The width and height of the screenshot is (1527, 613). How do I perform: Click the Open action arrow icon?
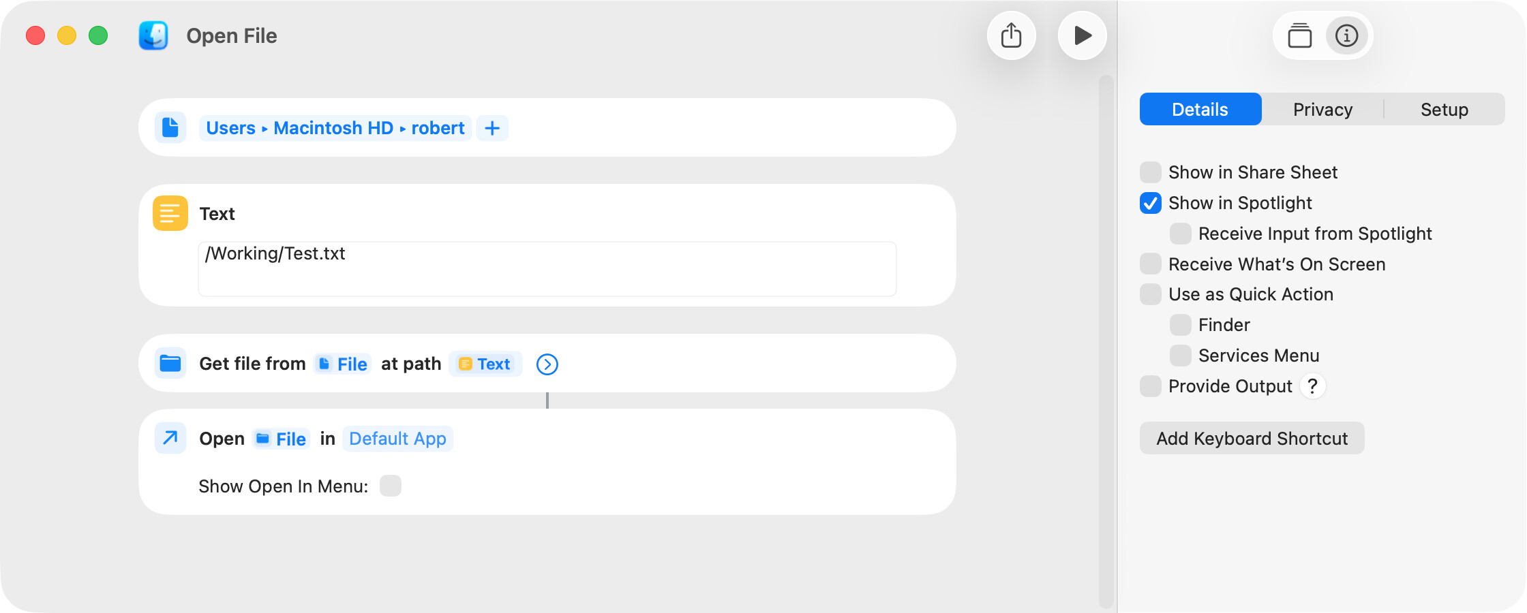170,438
